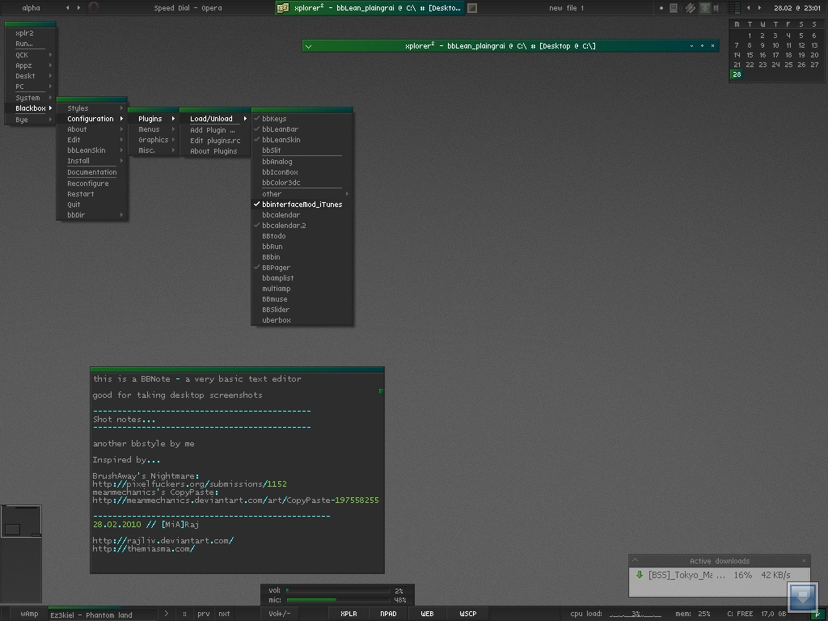Click the down chevron on xplorer² title bar left
This screenshot has width=828, height=621.
(308, 46)
